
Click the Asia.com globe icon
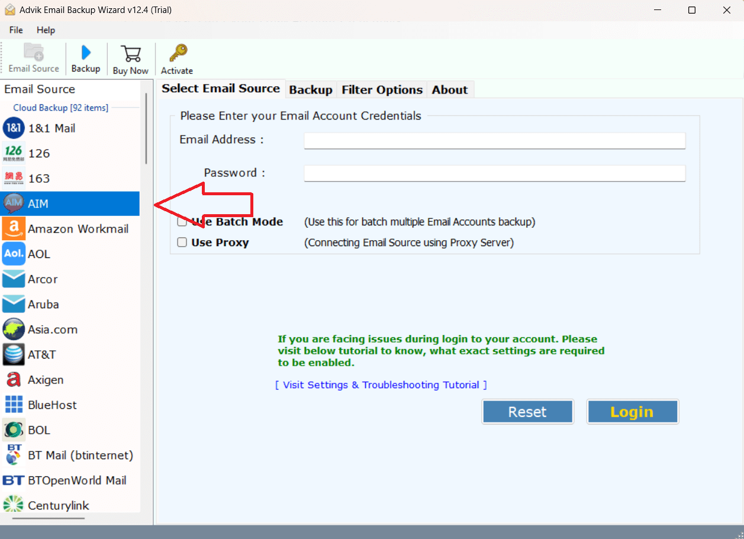[x=14, y=329]
